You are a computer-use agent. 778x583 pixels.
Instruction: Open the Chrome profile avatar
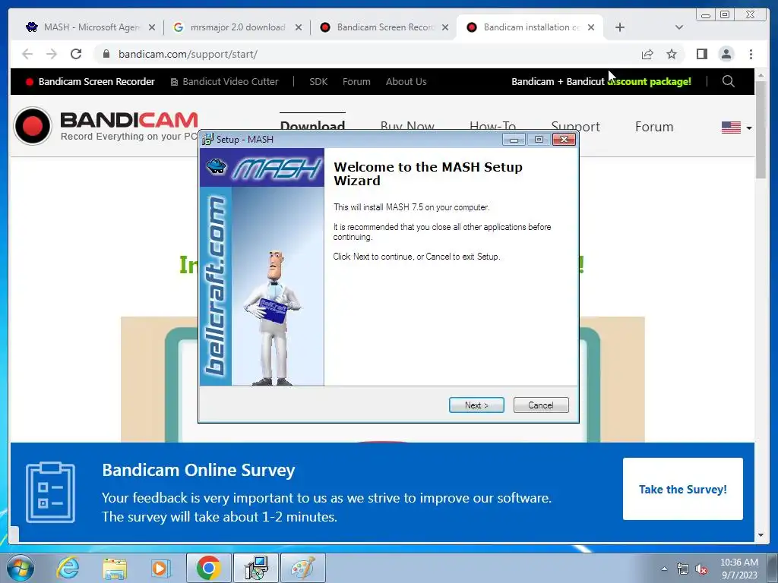point(726,54)
